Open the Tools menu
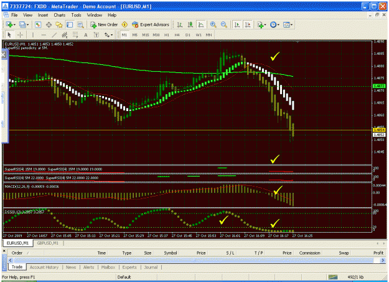Viewport: 389px width, 282px height. click(76, 15)
